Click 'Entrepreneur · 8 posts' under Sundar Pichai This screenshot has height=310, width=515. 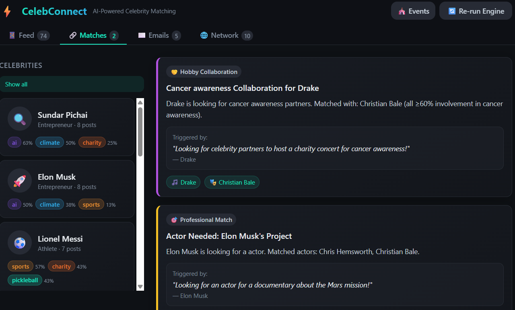tap(67, 125)
